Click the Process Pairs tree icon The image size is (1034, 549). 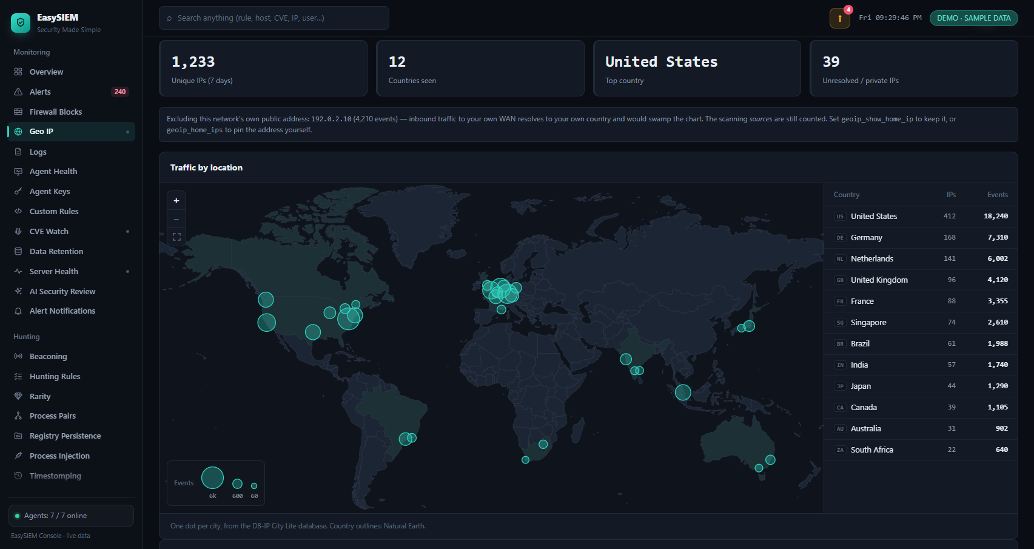[18, 416]
